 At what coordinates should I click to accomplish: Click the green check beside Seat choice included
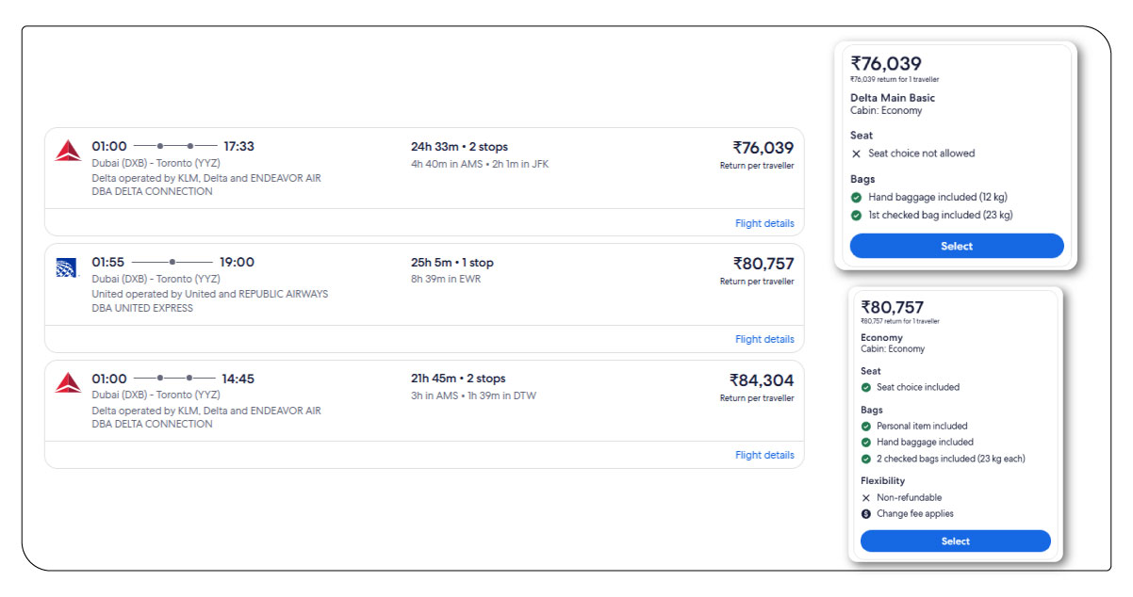click(x=866, y=387)
